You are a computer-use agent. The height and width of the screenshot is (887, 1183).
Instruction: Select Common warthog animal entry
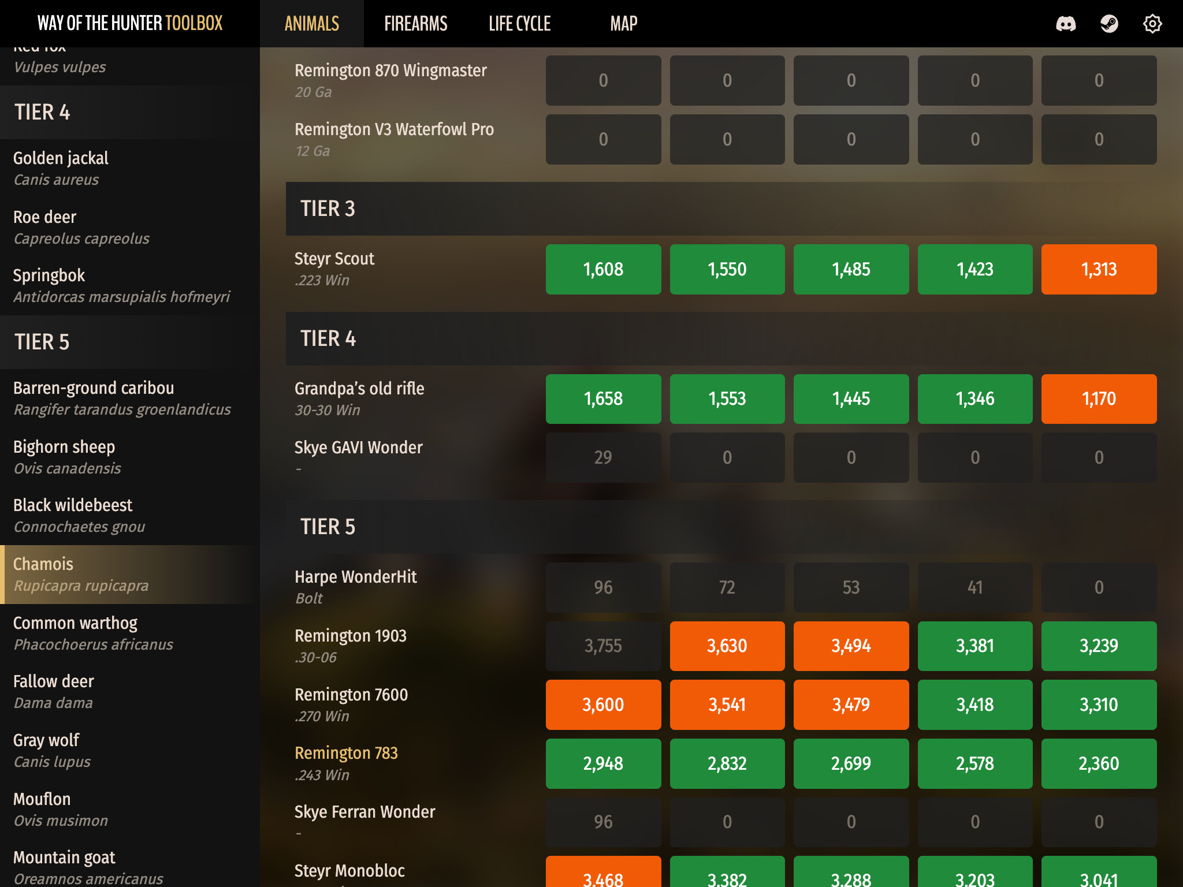pyautogui.click(x=75, y=633)
